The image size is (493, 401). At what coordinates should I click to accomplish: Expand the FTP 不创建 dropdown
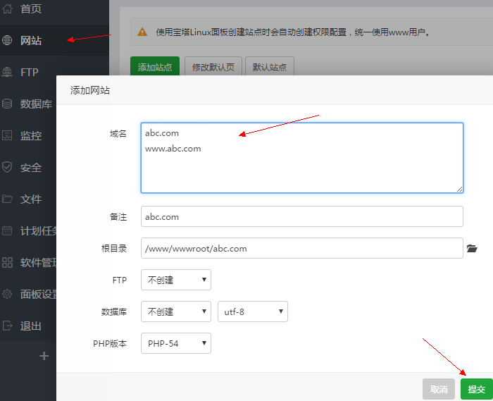pyautogui.click(x=175, y=280)
